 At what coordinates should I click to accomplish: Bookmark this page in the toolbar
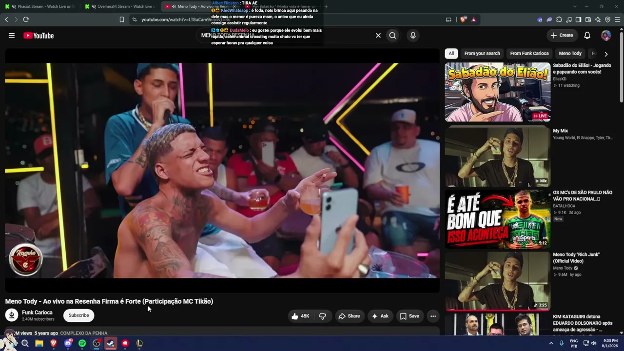[122, 19]
